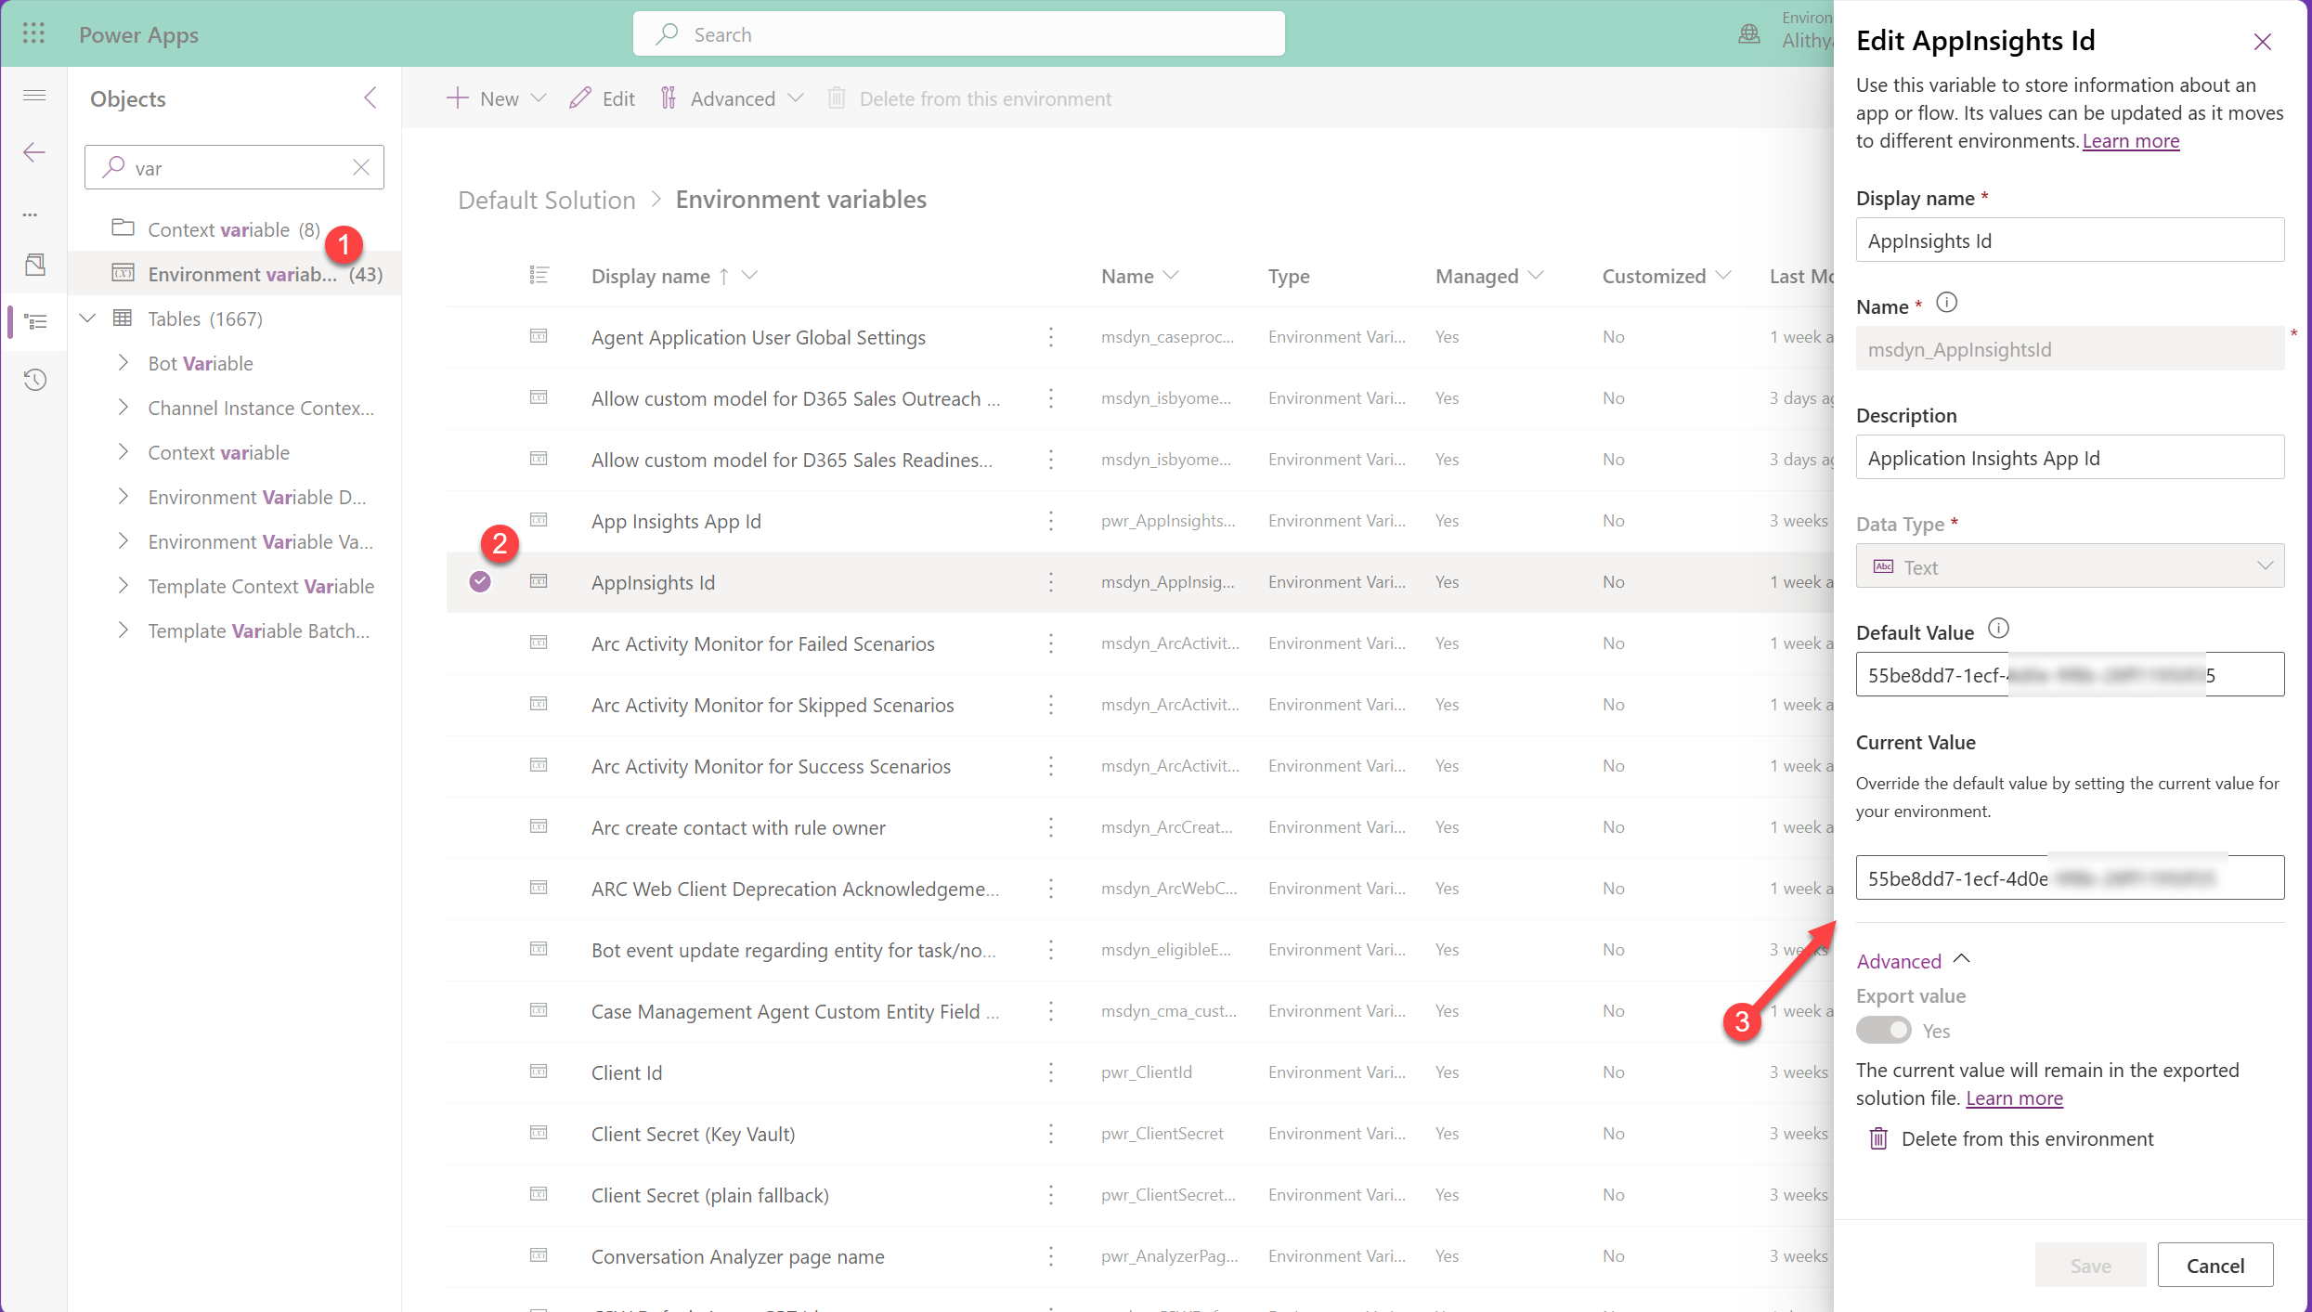Click Learn more link in panel description
The image size is (2312, 1312).
point(2130,141)
